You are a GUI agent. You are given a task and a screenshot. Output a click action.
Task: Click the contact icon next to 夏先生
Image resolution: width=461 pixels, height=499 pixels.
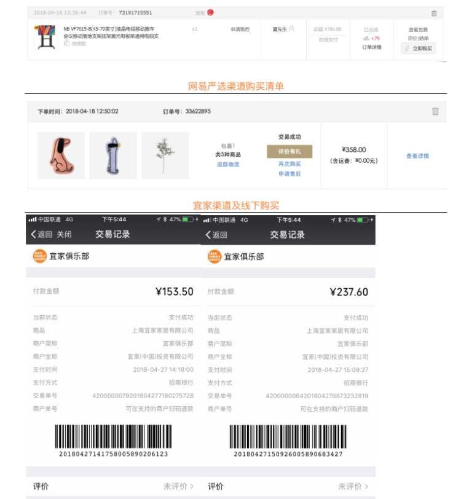[x=291, y=29]
